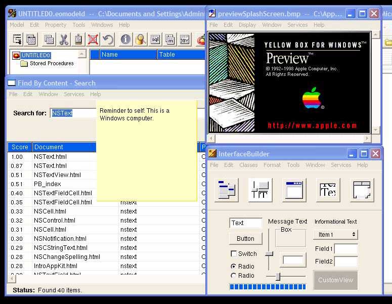Open the Display menu in Preview
The width and height of the screenshot is (392, 304).
247,25
